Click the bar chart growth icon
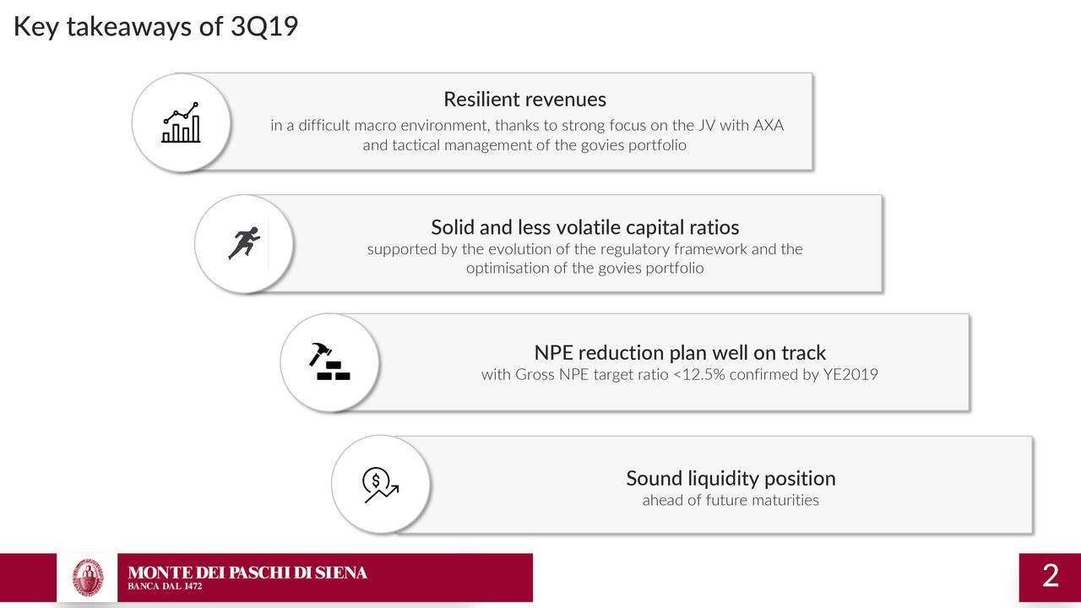The width and height of the screenshot is (1081, 608). [x=182, y=123]
